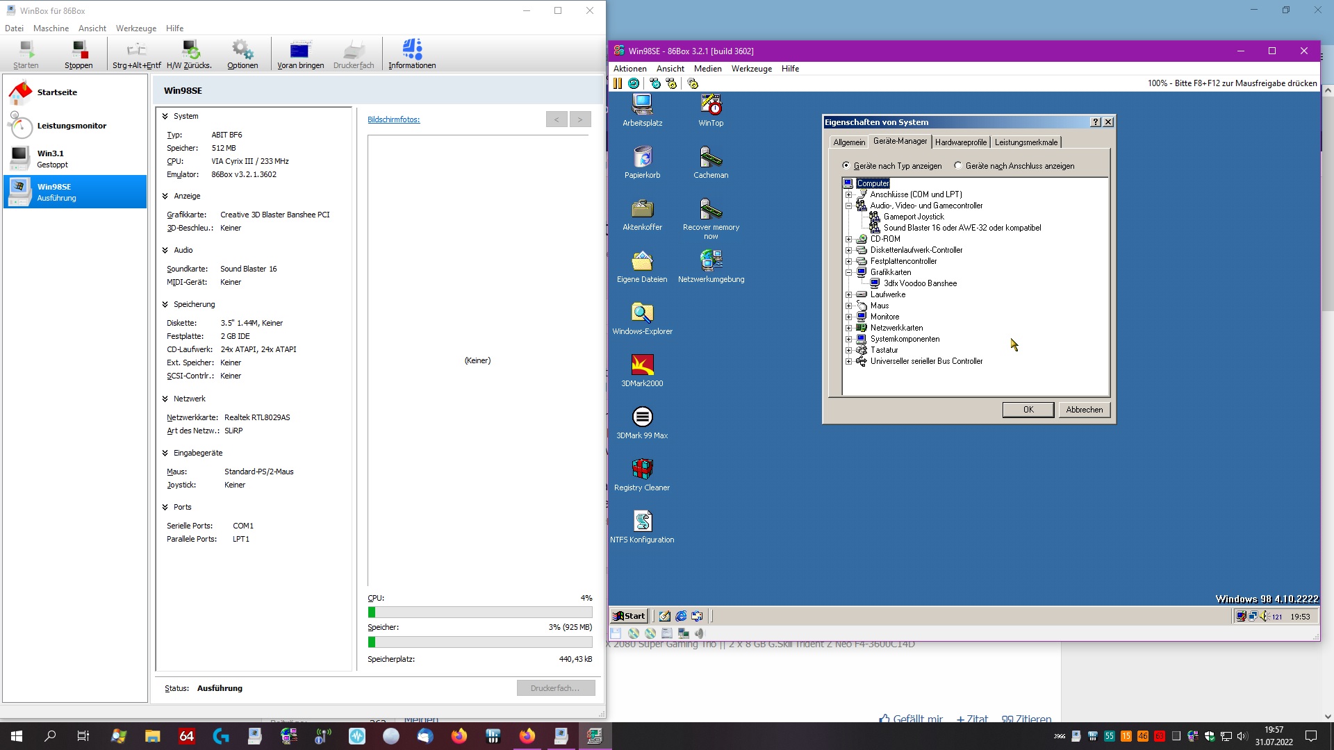Click the Druckerfach... button in WinBox
1334x750 pixels.
[555, 688]
